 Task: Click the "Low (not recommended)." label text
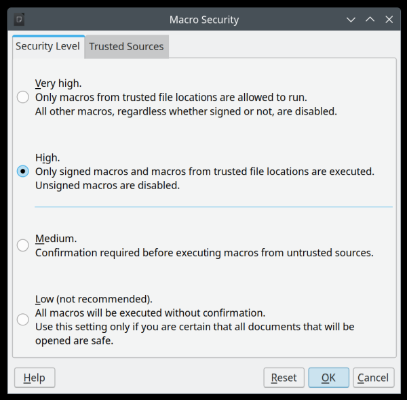[94, 299]
